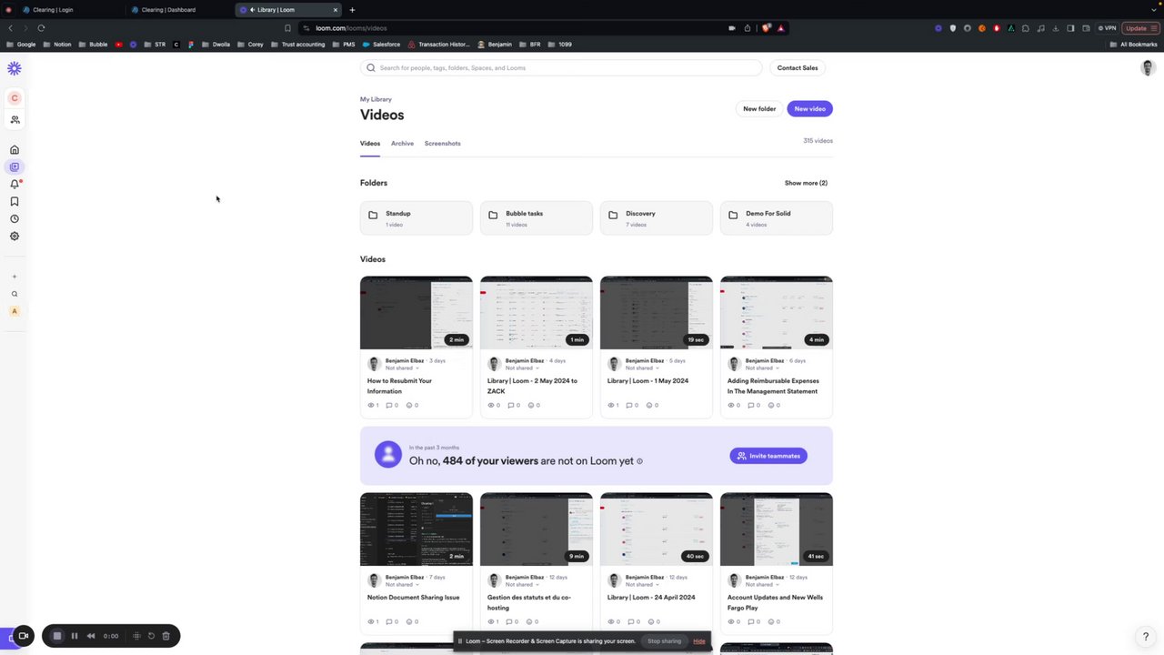Open a new browser tab
The width and height of the screenshot is (1164, 655).
point(352,10)
